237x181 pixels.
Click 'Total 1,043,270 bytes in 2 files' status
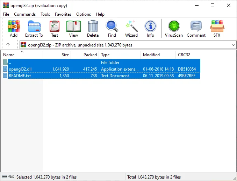coord(154,177)
